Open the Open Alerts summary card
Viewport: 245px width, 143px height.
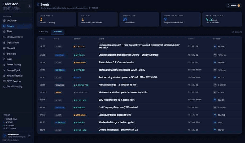(x=56, y=19)
